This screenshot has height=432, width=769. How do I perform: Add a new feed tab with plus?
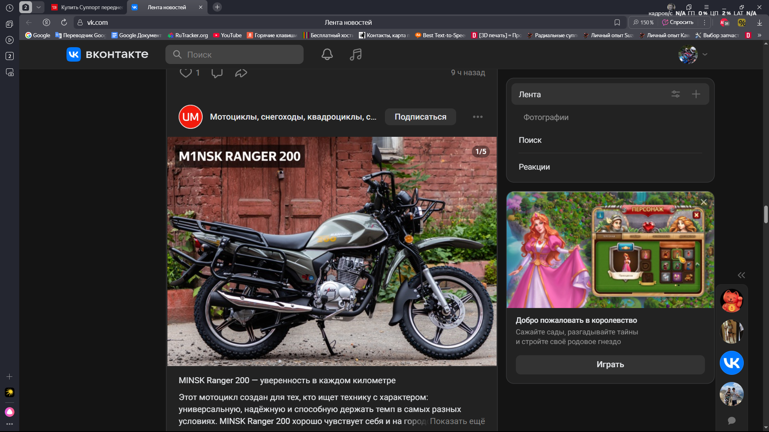point(696,94)
